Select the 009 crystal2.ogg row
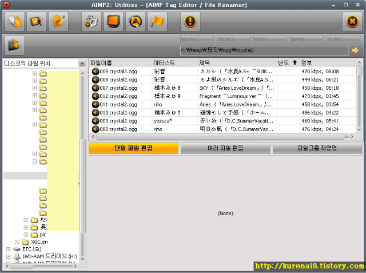The height and width of the screenshot is (273, 366). pos(222,71)
